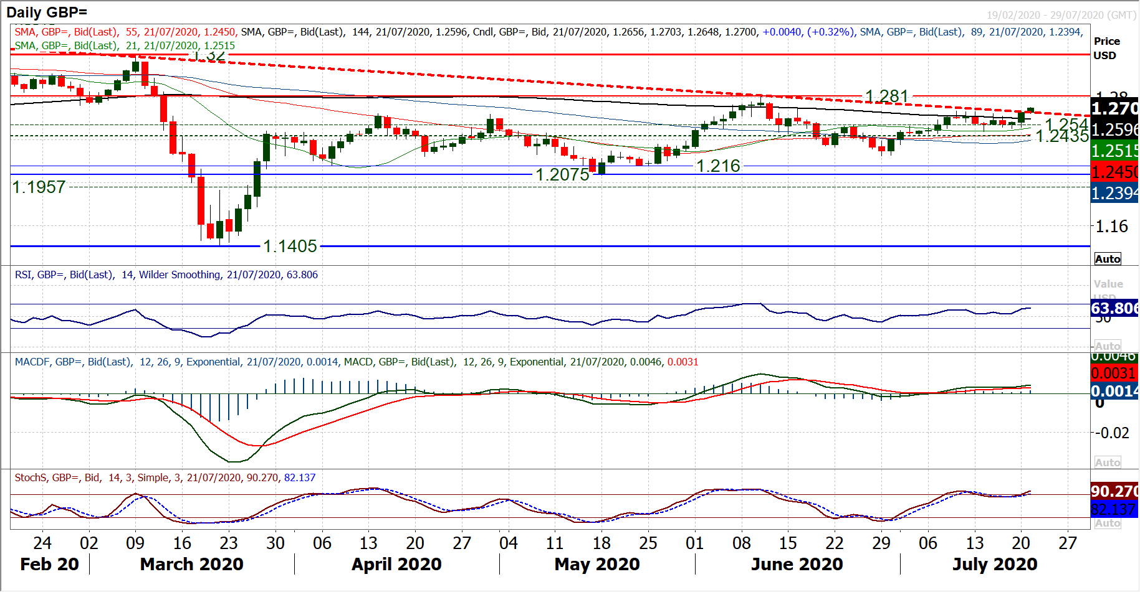Screen dimensions: 1140x592
Task: Click the blue 82.137 Stochastic value tag
Action: [1114, 509]
